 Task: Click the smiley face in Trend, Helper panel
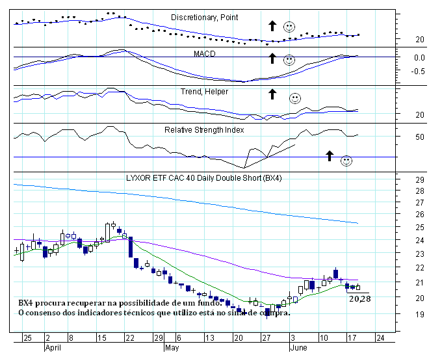coord(295,98)
